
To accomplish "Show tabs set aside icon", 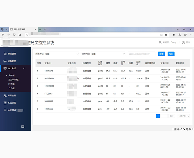I will click(2, 29).
